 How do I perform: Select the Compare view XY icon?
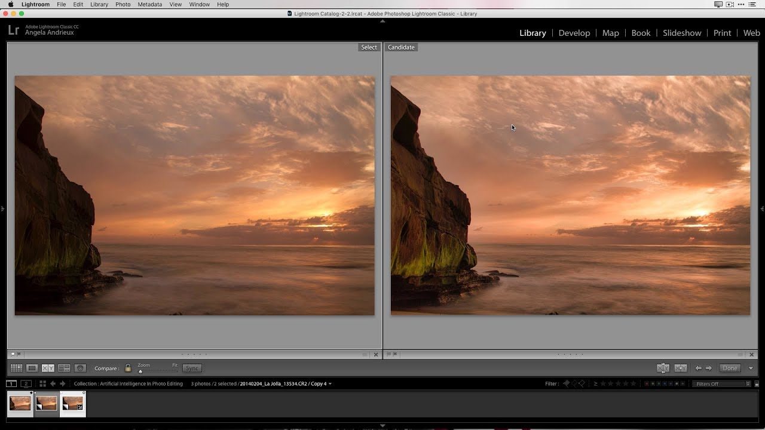coord(48,368)
